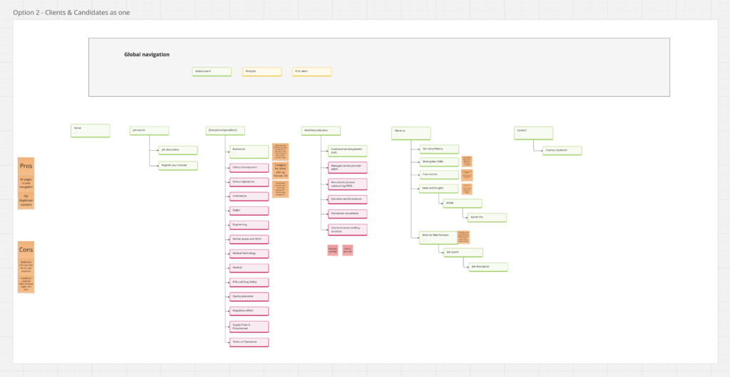
Task: Click the orange Pros sticky note
Action: pos(26,166)
